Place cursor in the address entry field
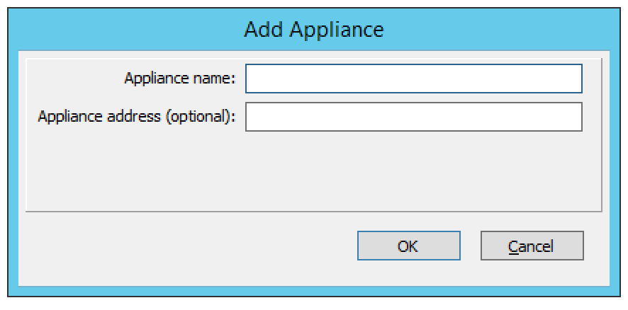 point(413,117)
